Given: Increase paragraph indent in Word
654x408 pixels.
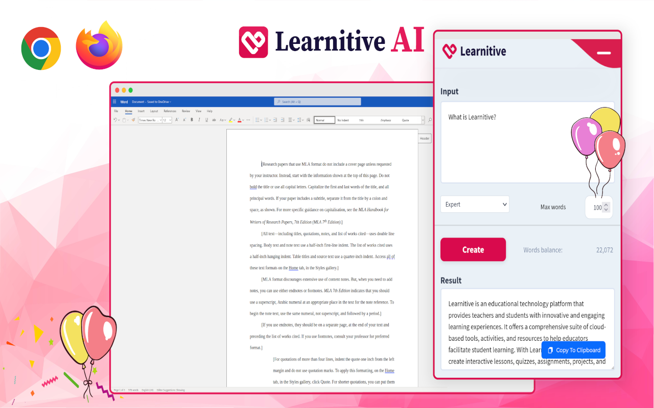Looking at the screenshot, I should 283,120.
